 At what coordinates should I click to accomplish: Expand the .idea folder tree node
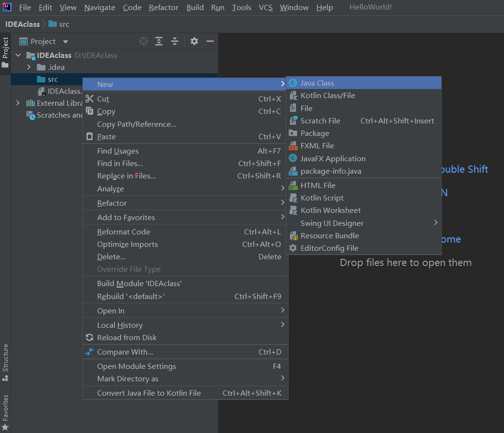click(29, 67)
